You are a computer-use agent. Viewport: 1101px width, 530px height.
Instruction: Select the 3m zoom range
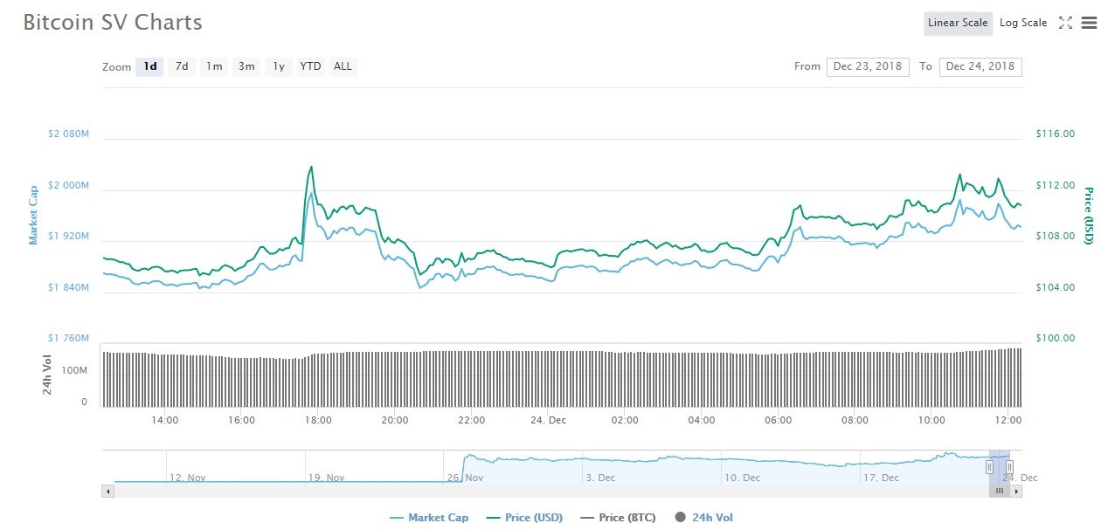(246, 66)
